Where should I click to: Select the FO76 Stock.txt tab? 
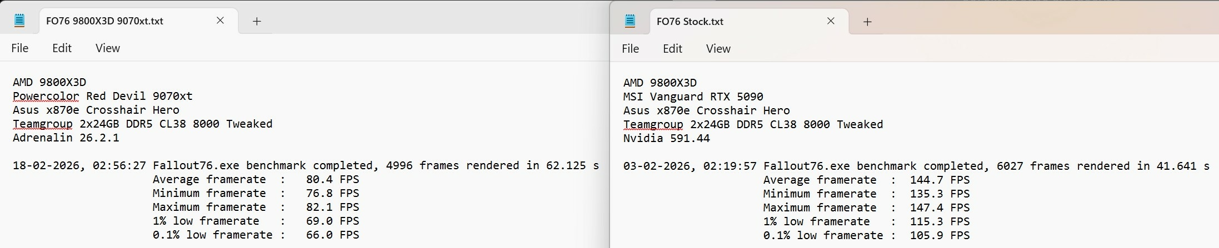pos(690,22)
